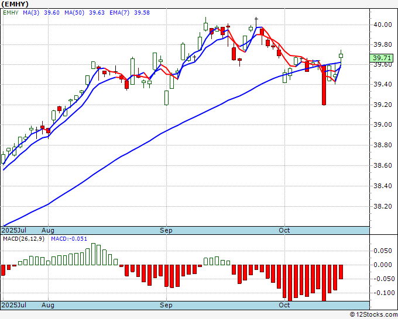Click the tall red October candlestick near 39.20

(324, 85)
